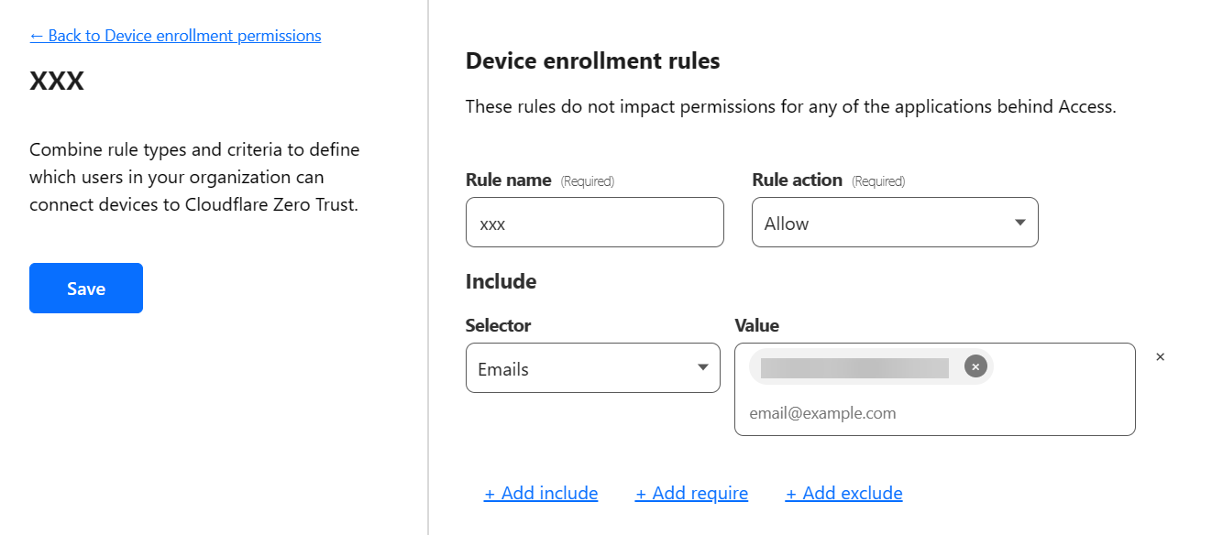Click the XXX page title
The image size is (1223, 535).
point(57,82)
